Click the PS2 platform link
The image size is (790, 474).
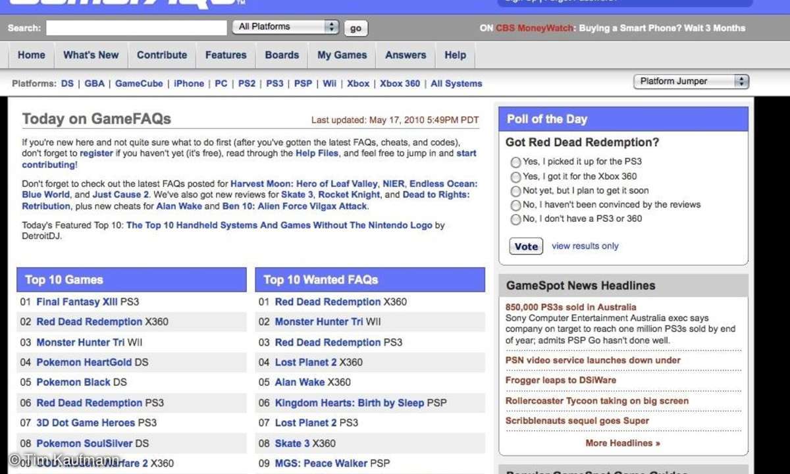[x=247, y=84]
